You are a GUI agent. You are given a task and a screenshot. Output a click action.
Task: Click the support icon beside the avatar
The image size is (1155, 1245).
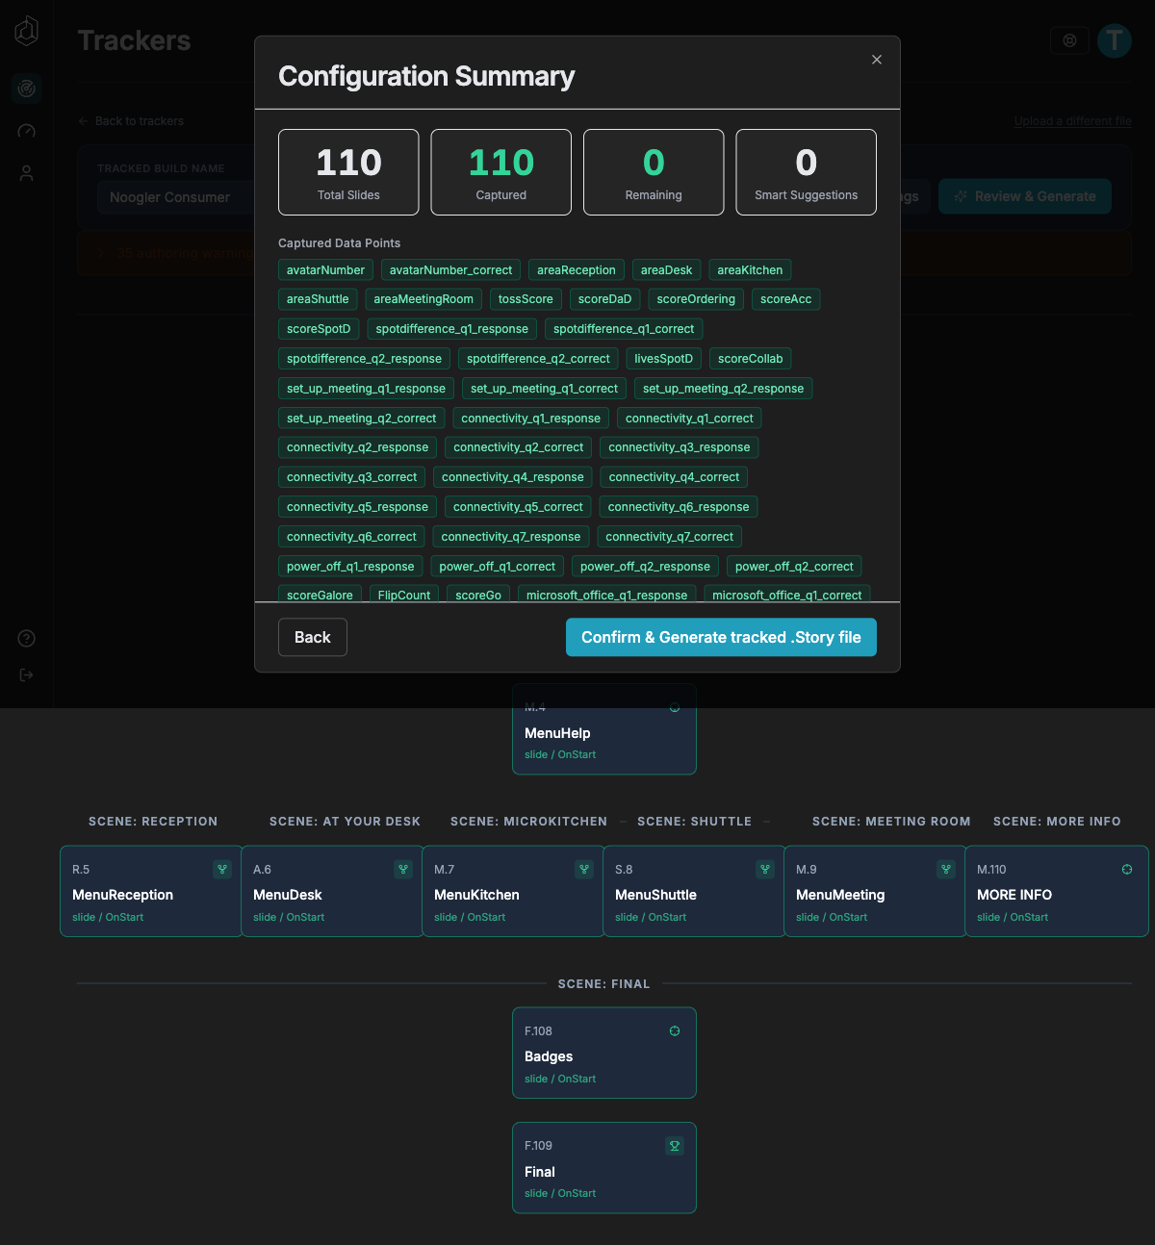(x=1069, y=40)
